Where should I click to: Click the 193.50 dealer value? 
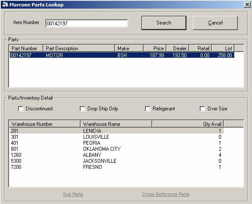pyautogui.click(x=179, y=55)
